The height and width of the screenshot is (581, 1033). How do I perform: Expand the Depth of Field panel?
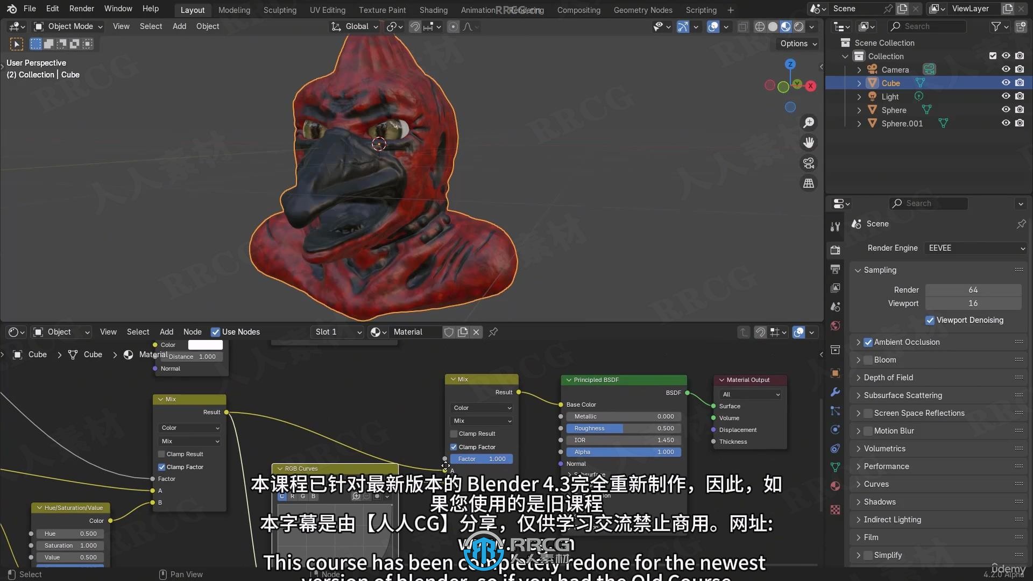click(x=888, y=378)
